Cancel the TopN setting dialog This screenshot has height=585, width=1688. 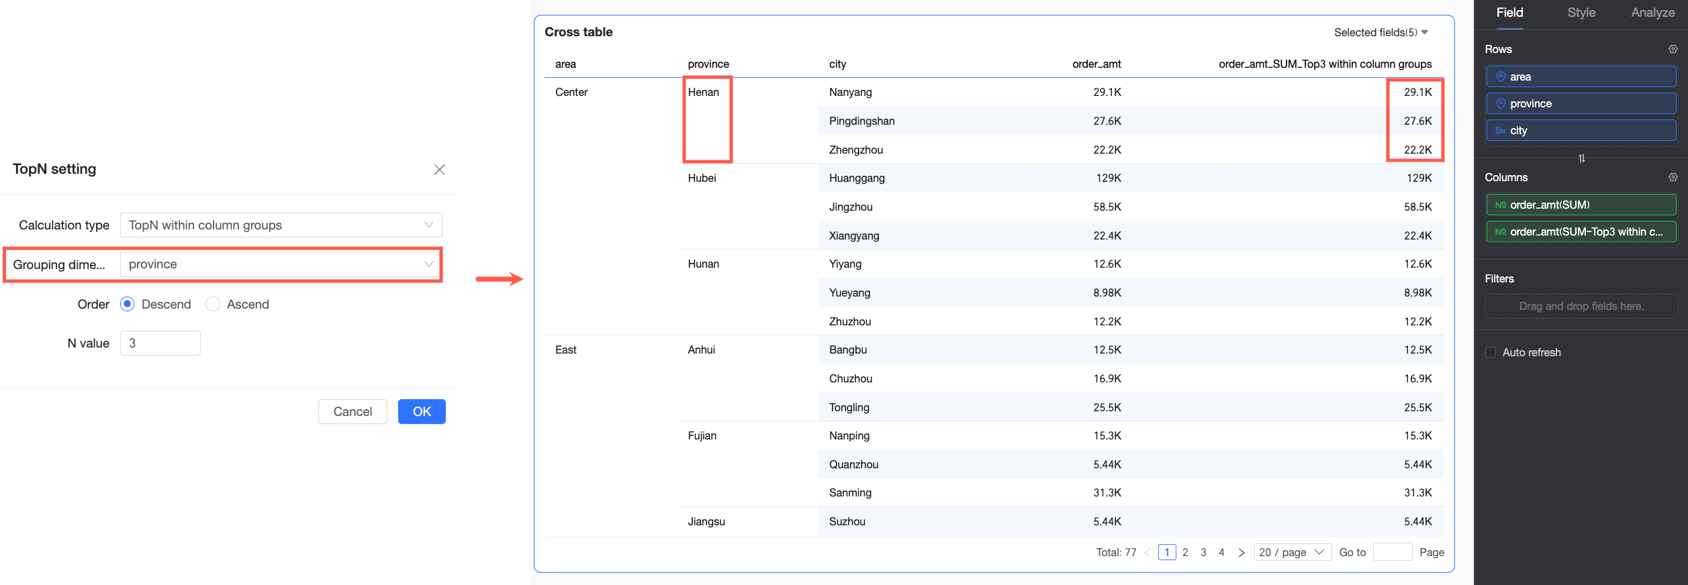coord(353,411)
